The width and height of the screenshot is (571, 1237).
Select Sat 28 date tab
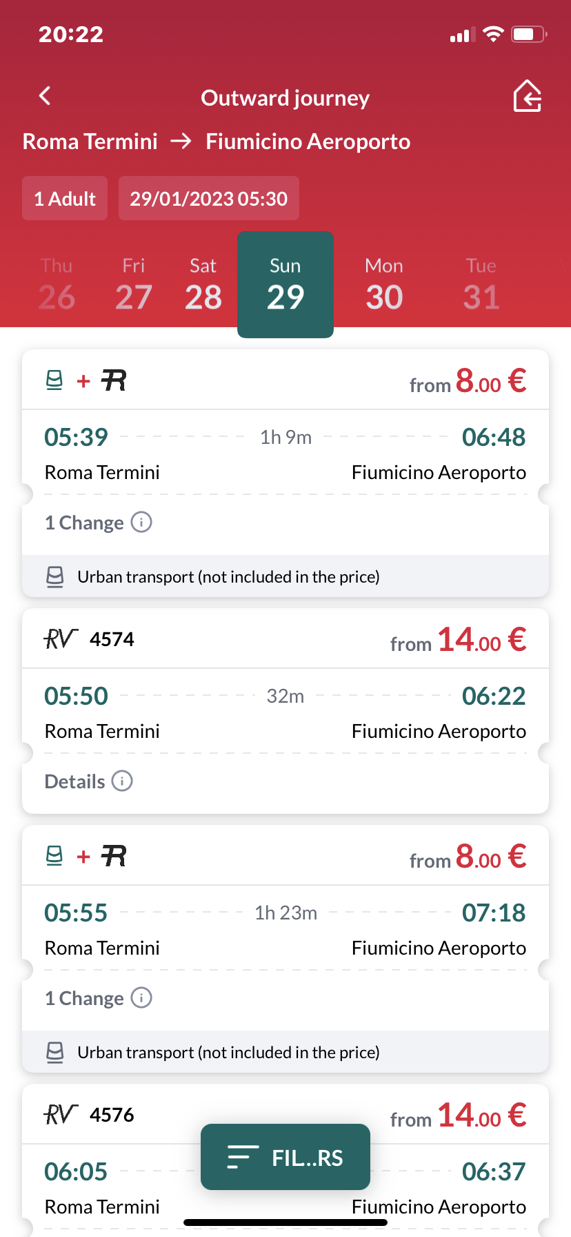coord(203,284)
